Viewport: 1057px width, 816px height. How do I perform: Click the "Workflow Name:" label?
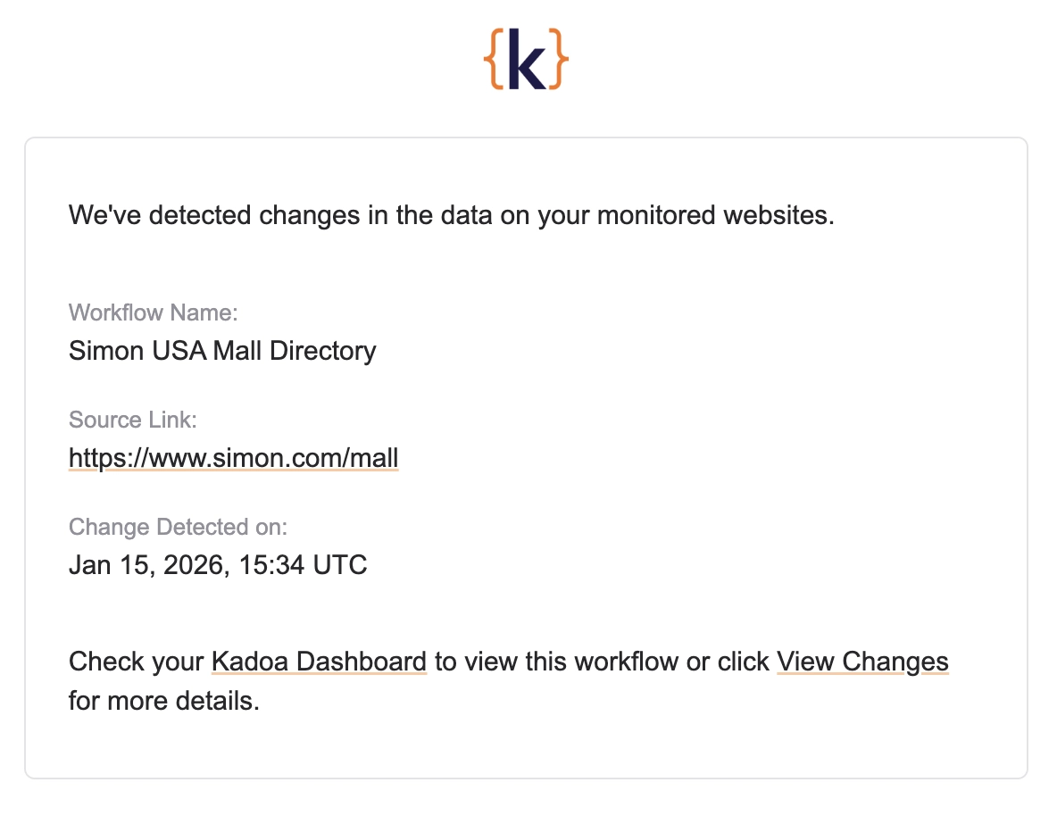(x=154, y=312)
